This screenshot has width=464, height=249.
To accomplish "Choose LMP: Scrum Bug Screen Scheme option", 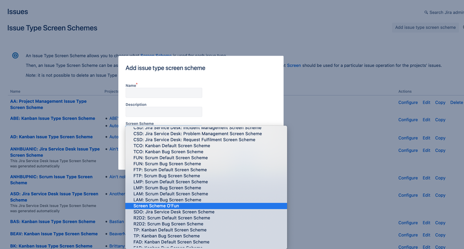I will coord(206,188).
